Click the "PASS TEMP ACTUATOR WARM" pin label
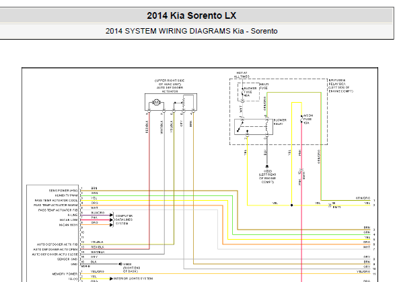 point(55,205)
